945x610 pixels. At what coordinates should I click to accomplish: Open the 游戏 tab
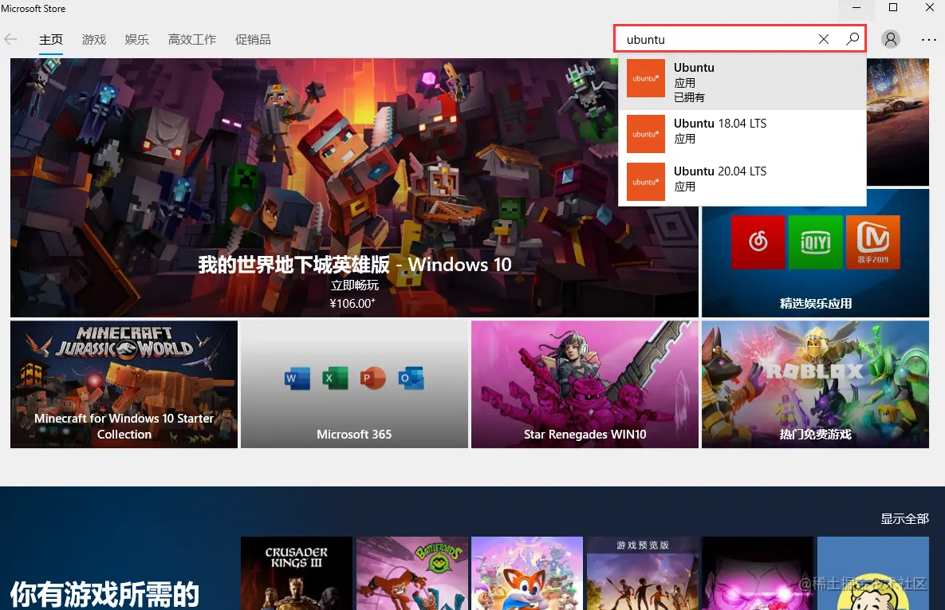tap(94, 40)
